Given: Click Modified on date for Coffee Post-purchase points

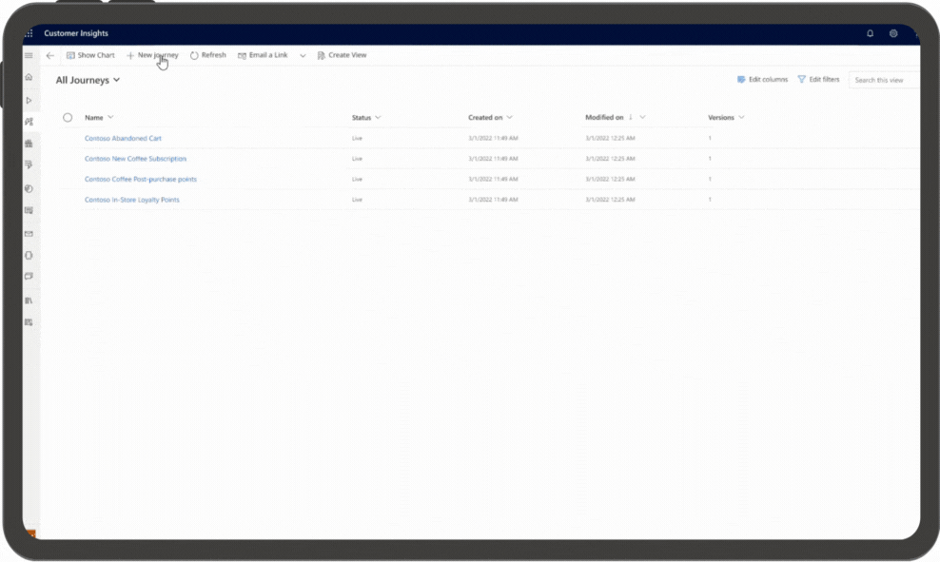Looking at the screenshot, I should pos(610,179).
